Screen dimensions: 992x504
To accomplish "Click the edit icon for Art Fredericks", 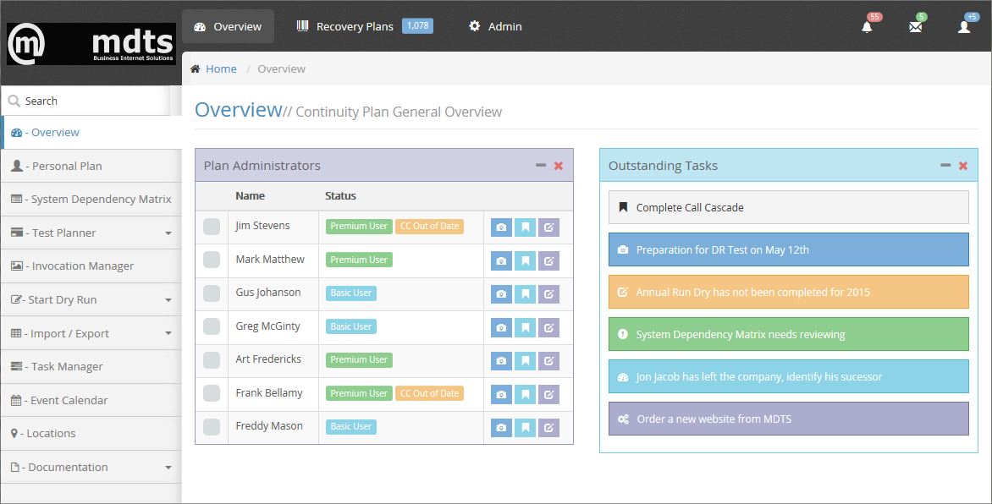I will (x=548, y=360).
